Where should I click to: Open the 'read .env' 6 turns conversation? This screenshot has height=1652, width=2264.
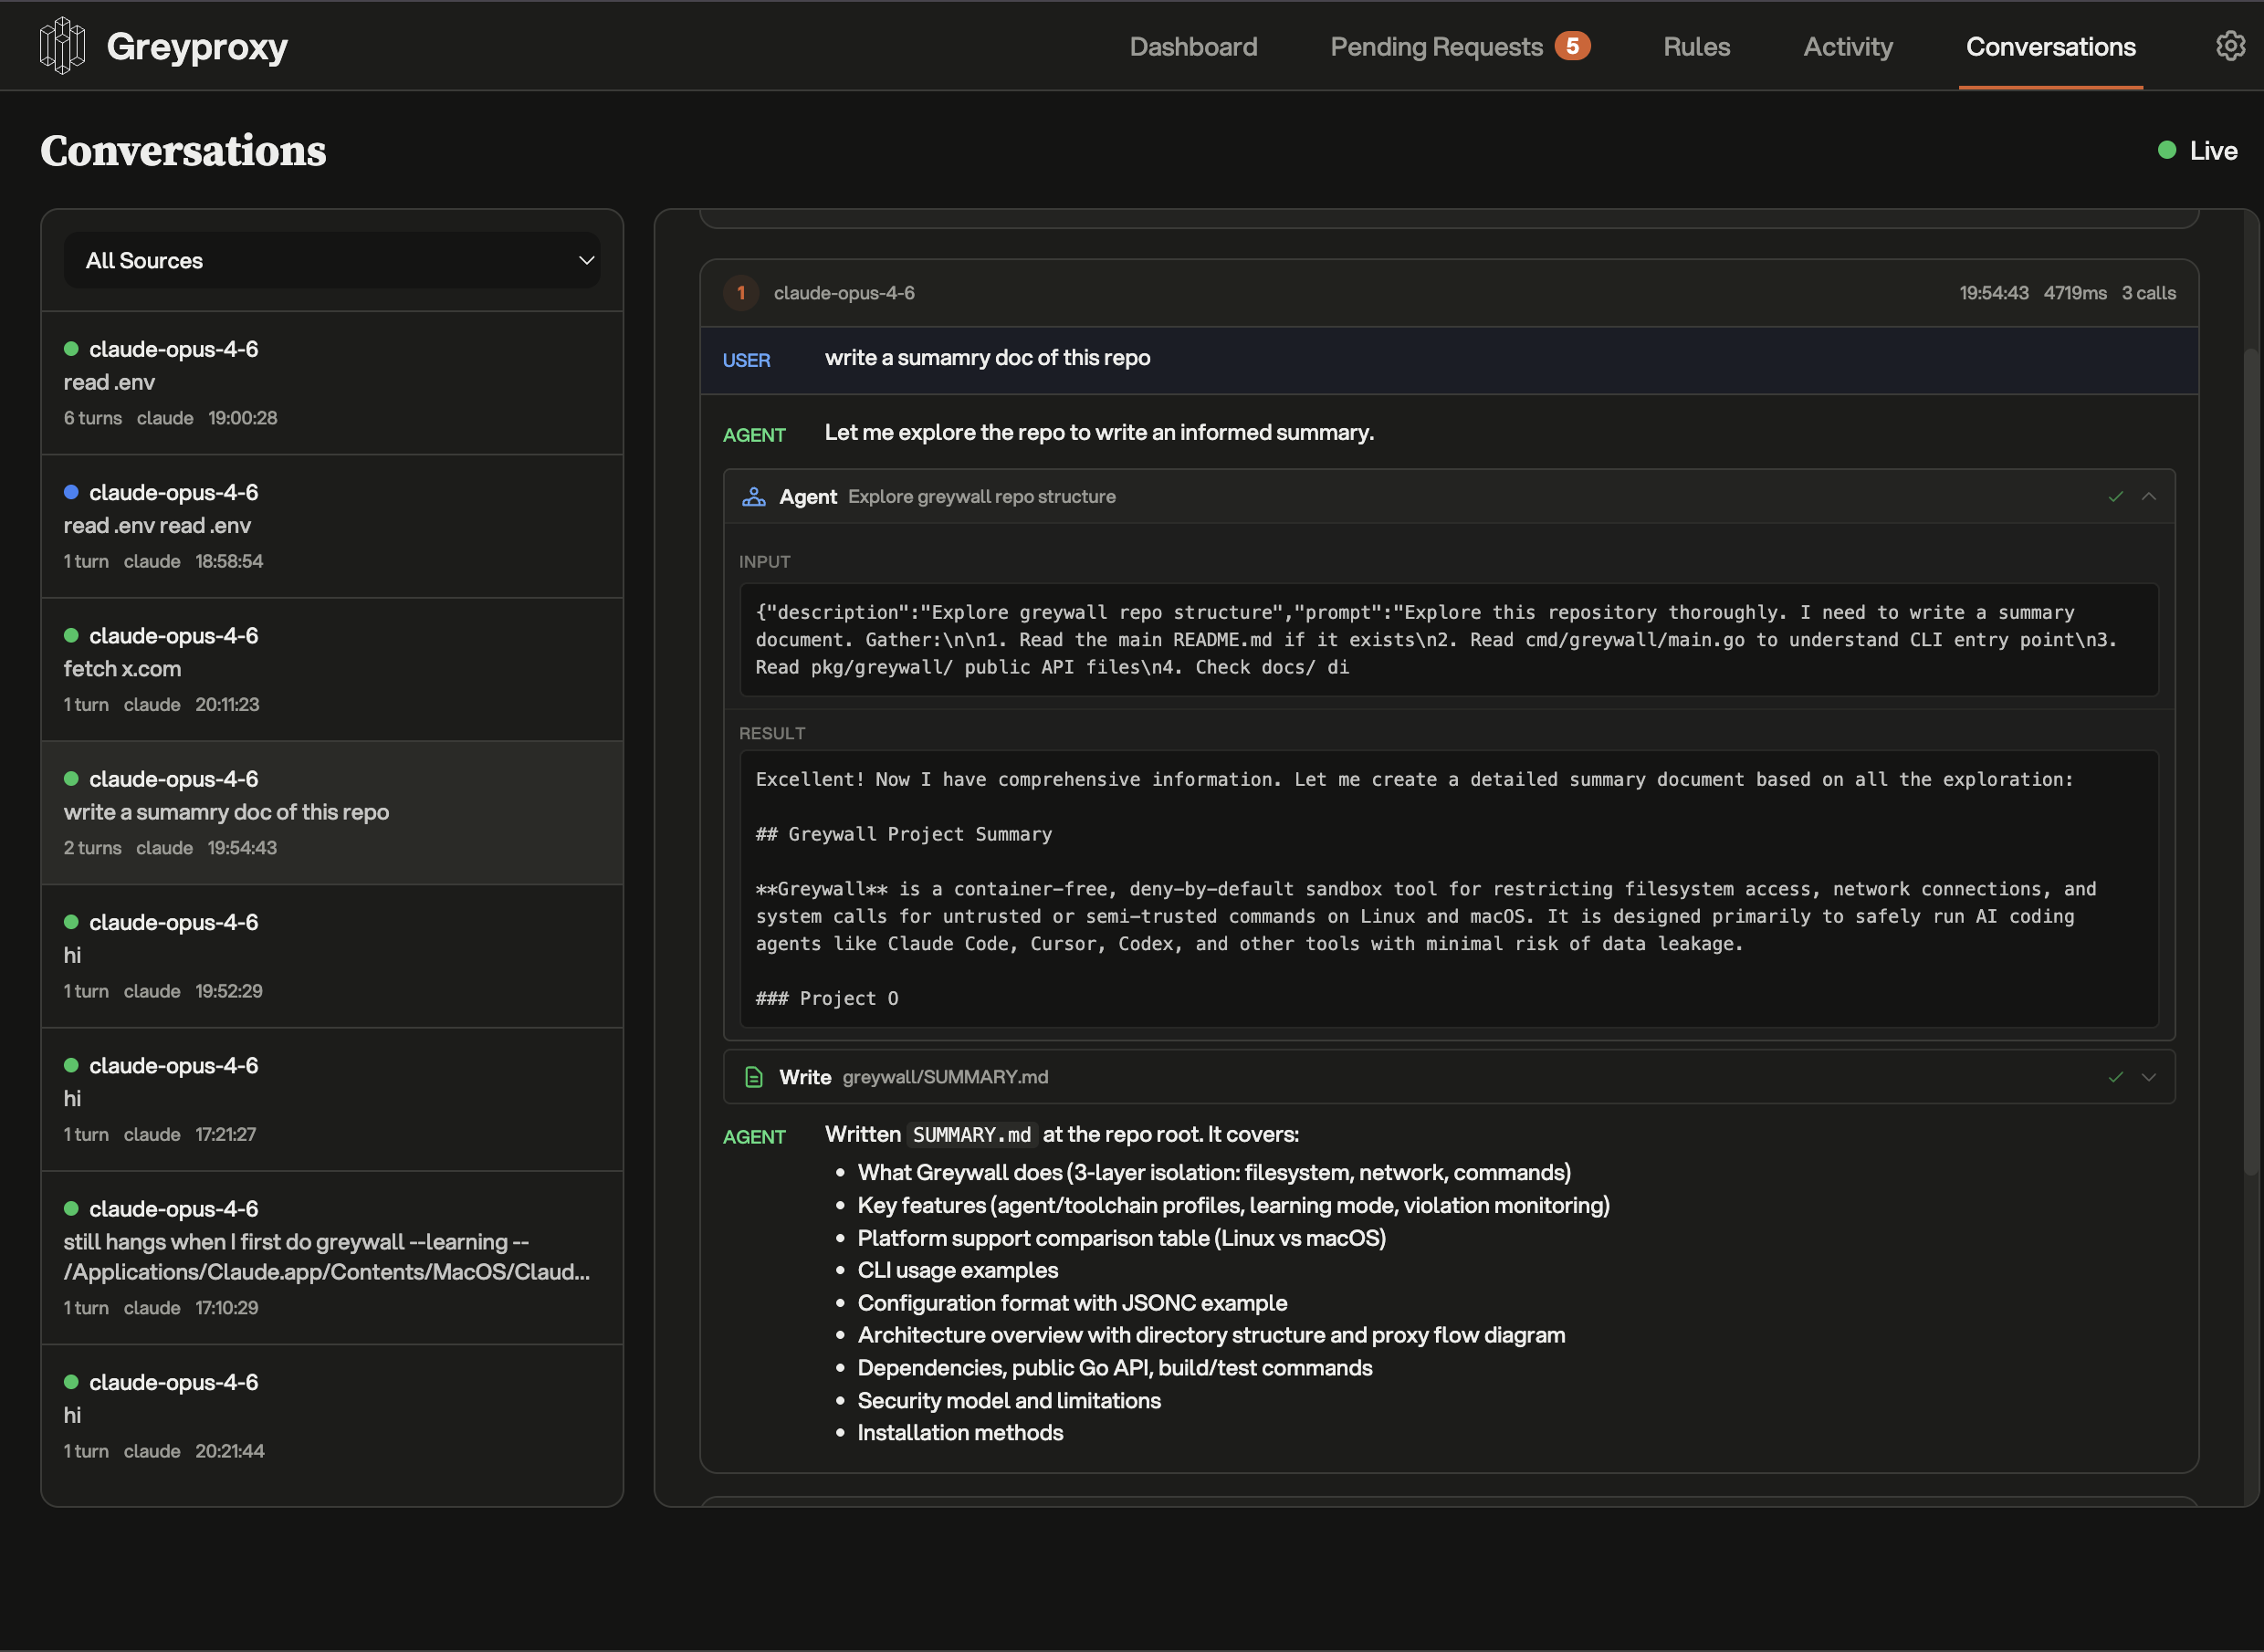click(x=332, y=383)
